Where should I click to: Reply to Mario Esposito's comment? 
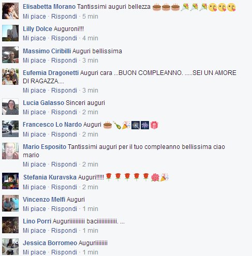coord(64,164)
